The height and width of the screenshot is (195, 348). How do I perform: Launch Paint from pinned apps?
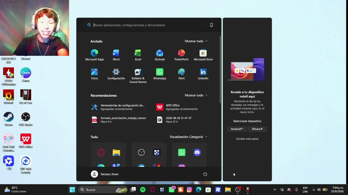coord(181,74)
